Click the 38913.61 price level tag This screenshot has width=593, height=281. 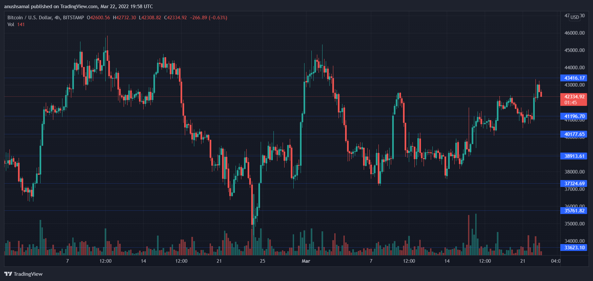574,156
